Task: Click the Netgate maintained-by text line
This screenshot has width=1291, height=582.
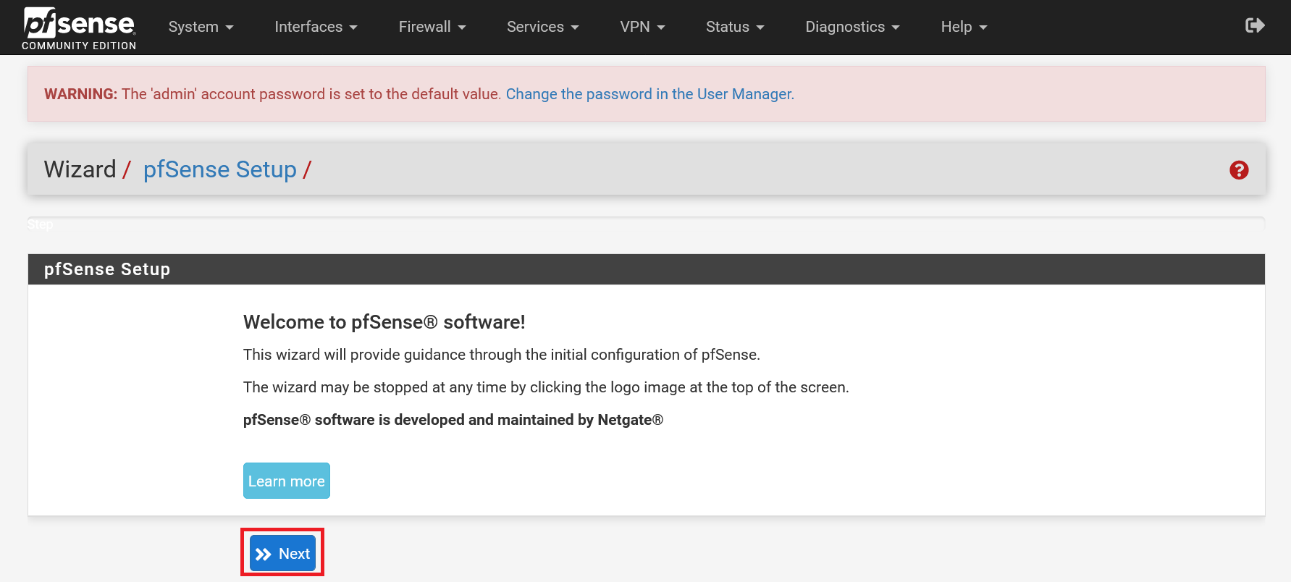Action: pyautogui.click(x=453, y=420)
